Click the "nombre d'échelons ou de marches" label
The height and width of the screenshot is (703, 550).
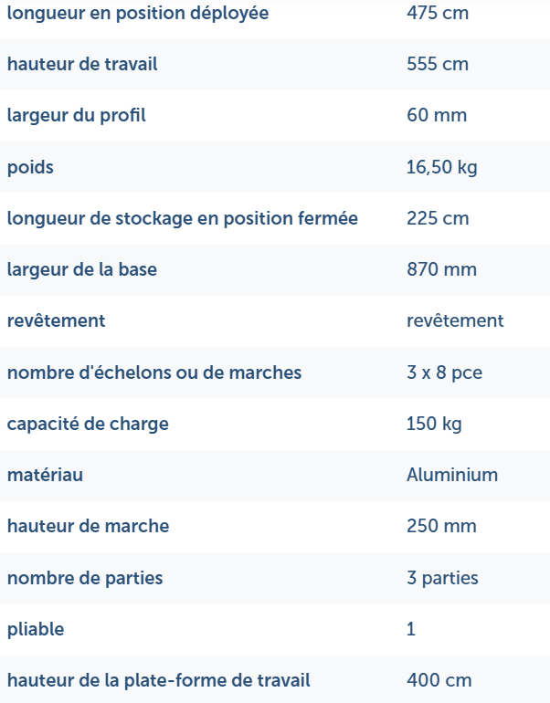click(154, 372)
